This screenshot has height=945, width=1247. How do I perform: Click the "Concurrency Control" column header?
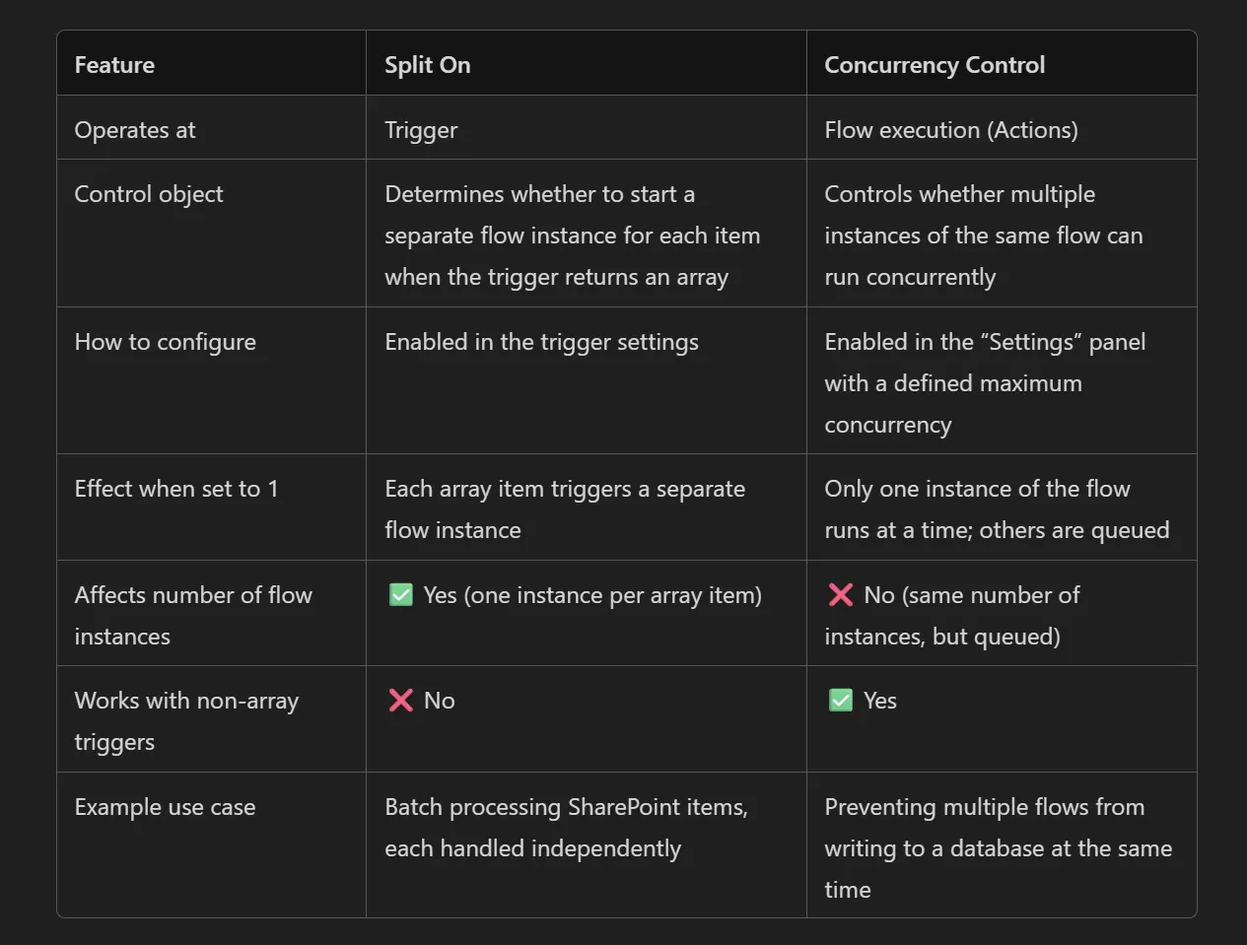point(934,65)
